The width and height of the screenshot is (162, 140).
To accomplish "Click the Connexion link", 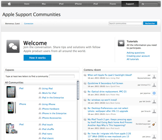I will pos(29,24).
